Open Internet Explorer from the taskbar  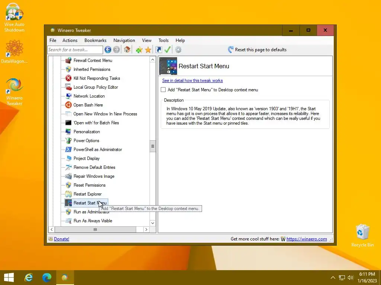29,278
